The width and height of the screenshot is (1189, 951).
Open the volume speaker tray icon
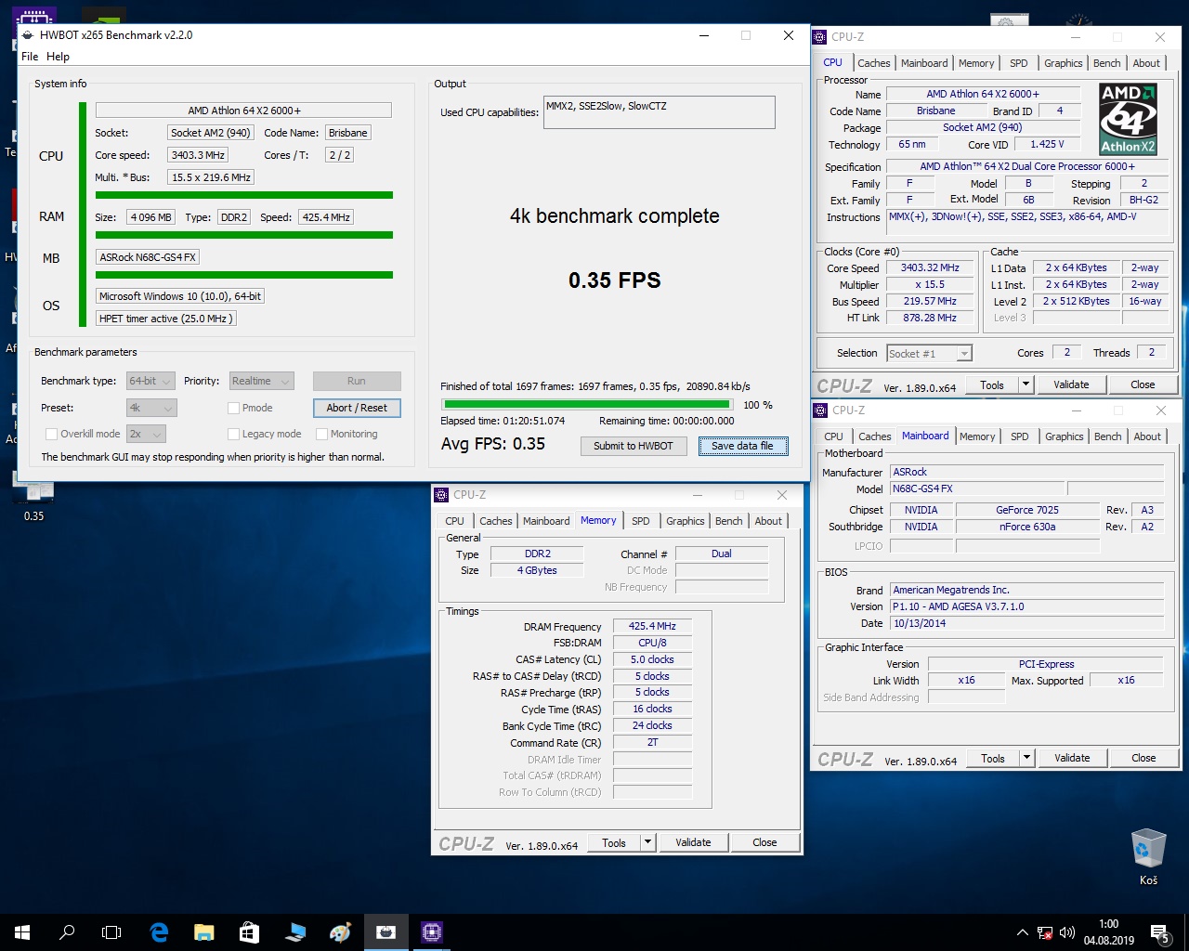[x=1067, y=932]
